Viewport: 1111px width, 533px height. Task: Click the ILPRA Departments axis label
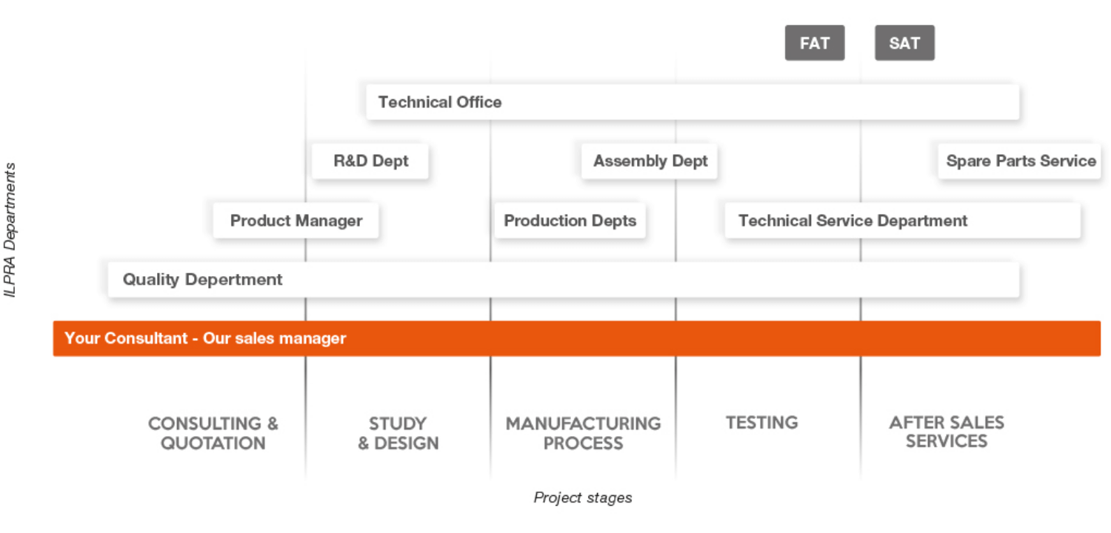tap(10, 230)
